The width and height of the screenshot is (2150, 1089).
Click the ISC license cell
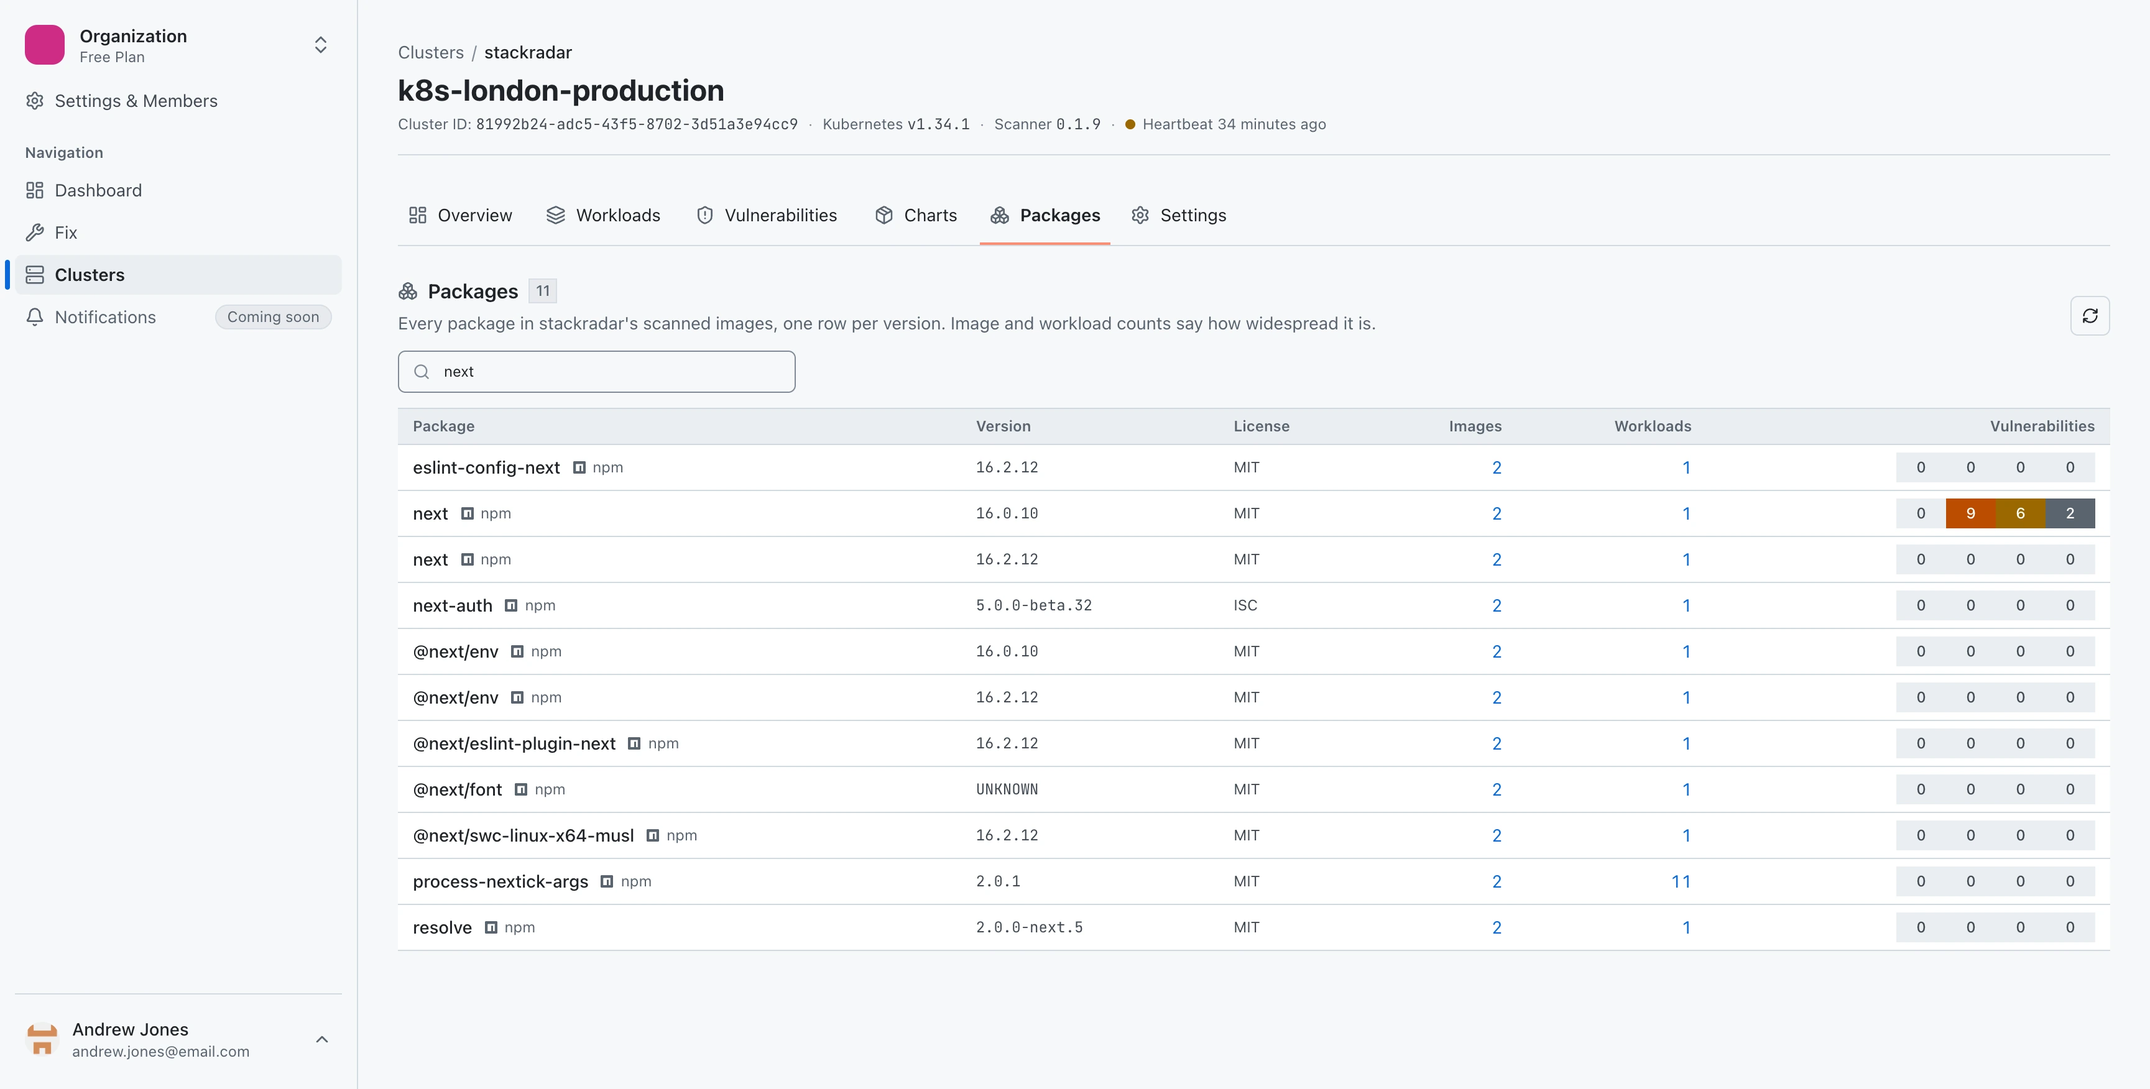click(1245, 605)
